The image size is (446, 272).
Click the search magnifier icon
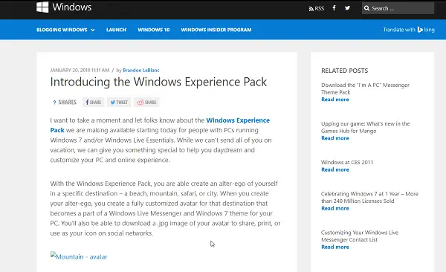(x=366, y=8)
